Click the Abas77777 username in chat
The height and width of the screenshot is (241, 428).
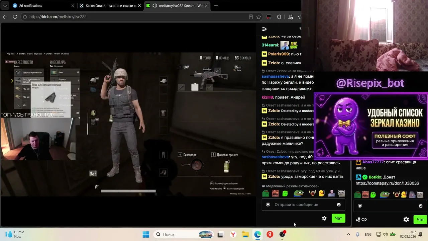(x=373, y=162)
